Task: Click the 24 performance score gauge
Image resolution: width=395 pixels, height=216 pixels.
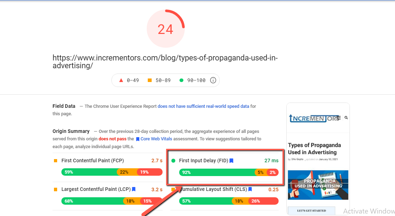Action: point(166,29)
